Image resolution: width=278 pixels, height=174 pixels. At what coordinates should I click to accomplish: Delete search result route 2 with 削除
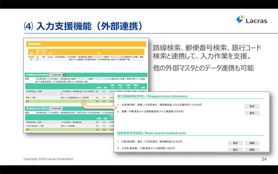[x=252, y=149]
